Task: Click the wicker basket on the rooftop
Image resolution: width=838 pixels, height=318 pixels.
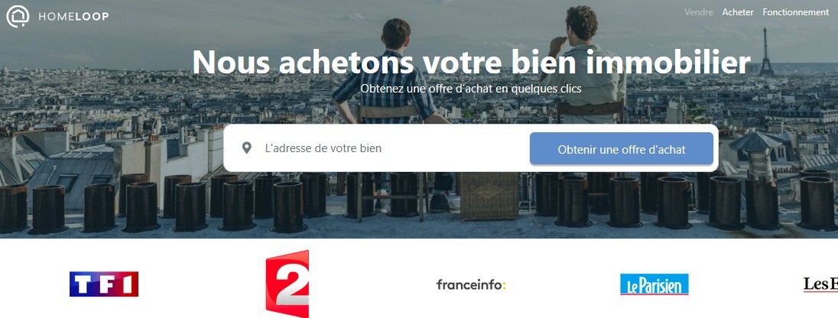Action: pos(488,196)
